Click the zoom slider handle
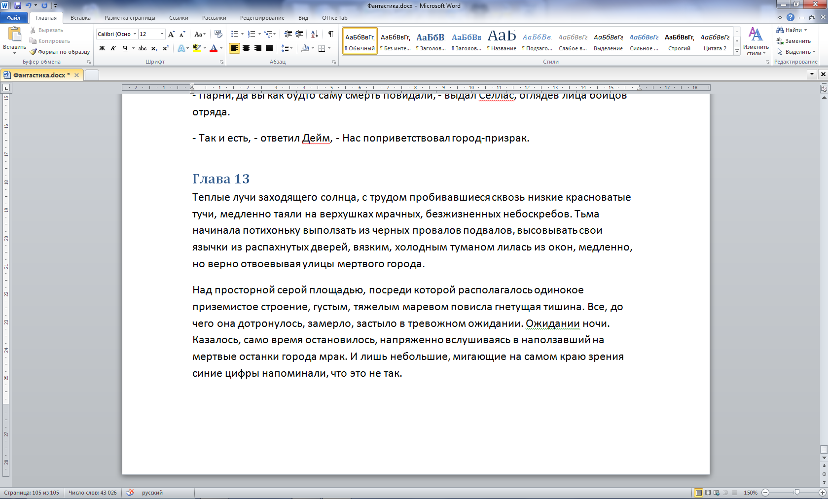 797,493
